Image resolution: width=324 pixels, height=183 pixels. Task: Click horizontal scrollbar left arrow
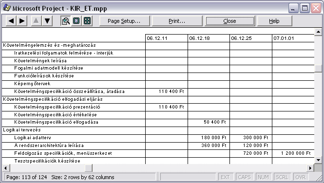point(5,168)
